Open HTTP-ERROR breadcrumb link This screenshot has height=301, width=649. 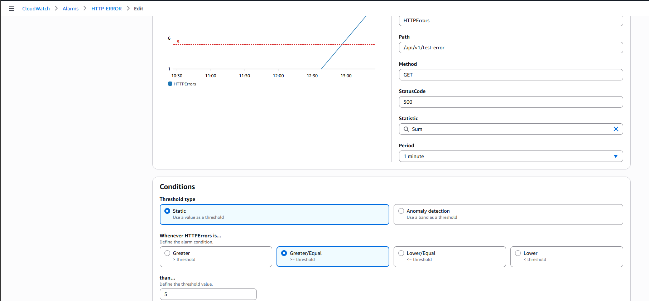pos(106,9)
